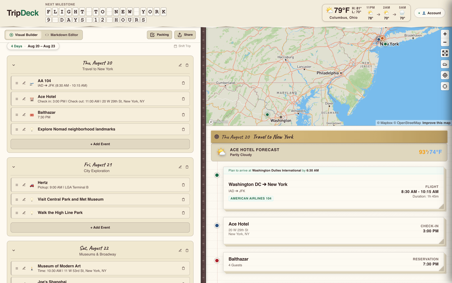This screenshot has height=283, width=452.
Task: Delete Visit Central Park and Met Museum
Action: (183, 200)
